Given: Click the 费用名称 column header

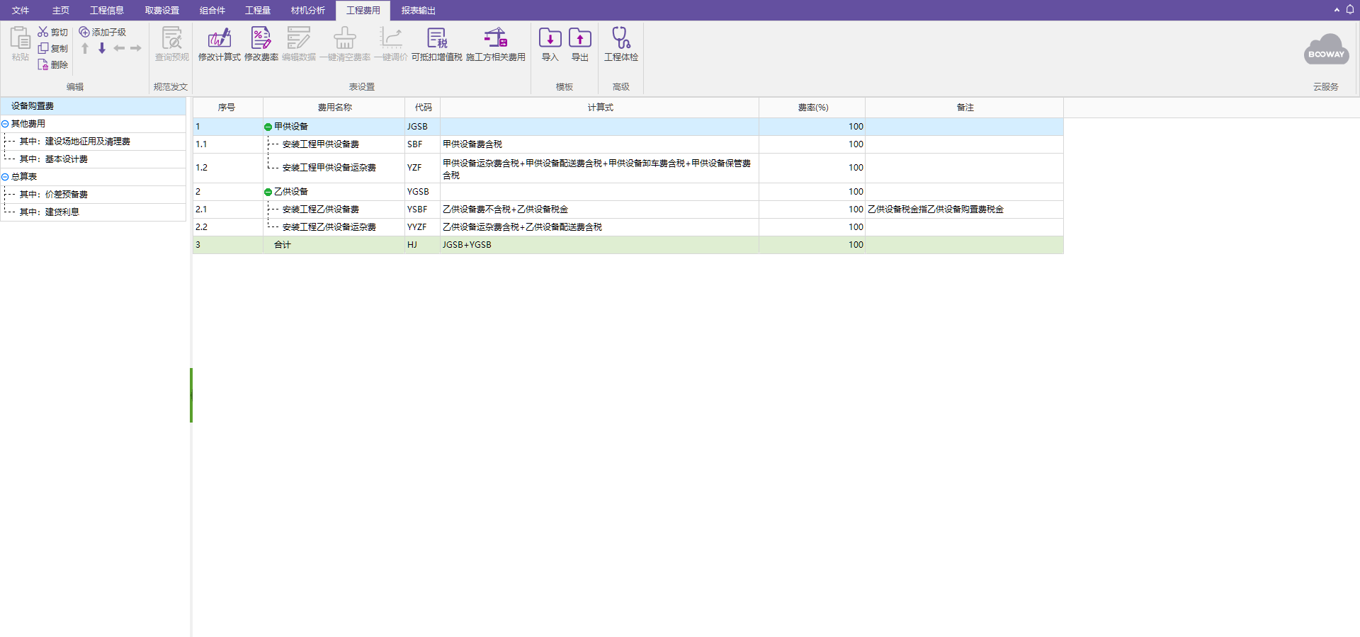Looking at the screenshot, I should tap(334, 108).
